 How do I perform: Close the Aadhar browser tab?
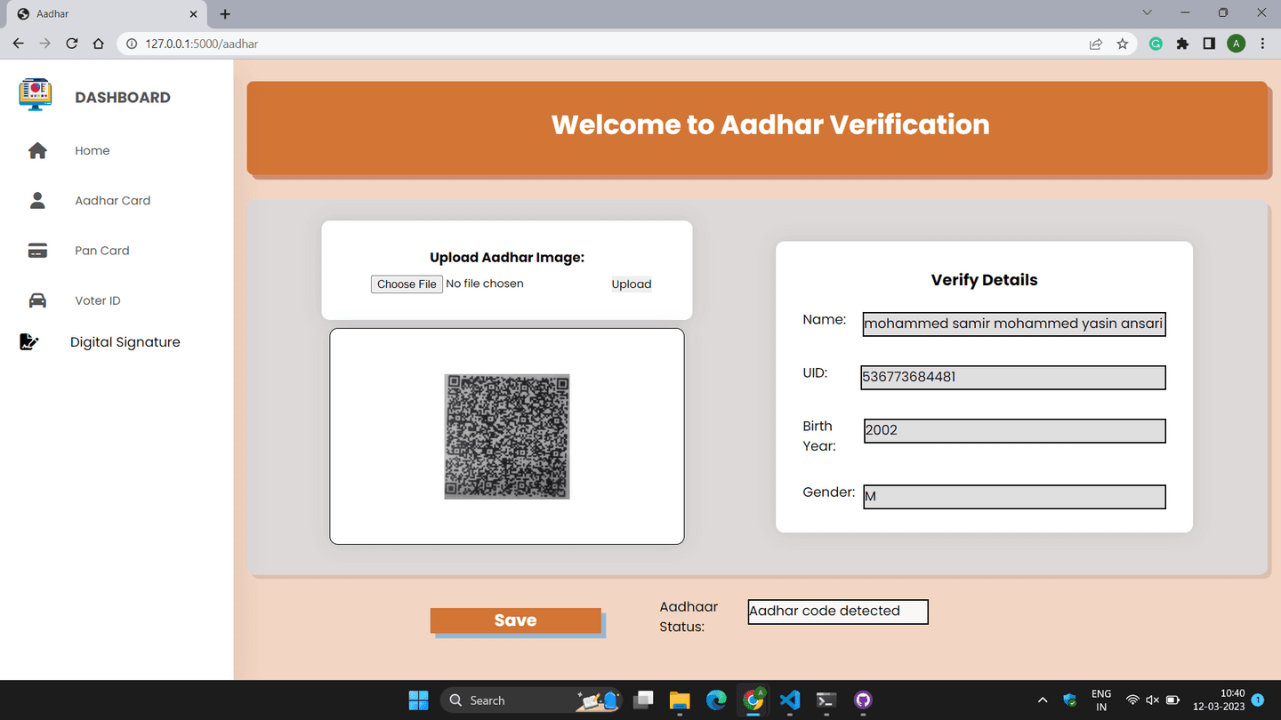193,14
